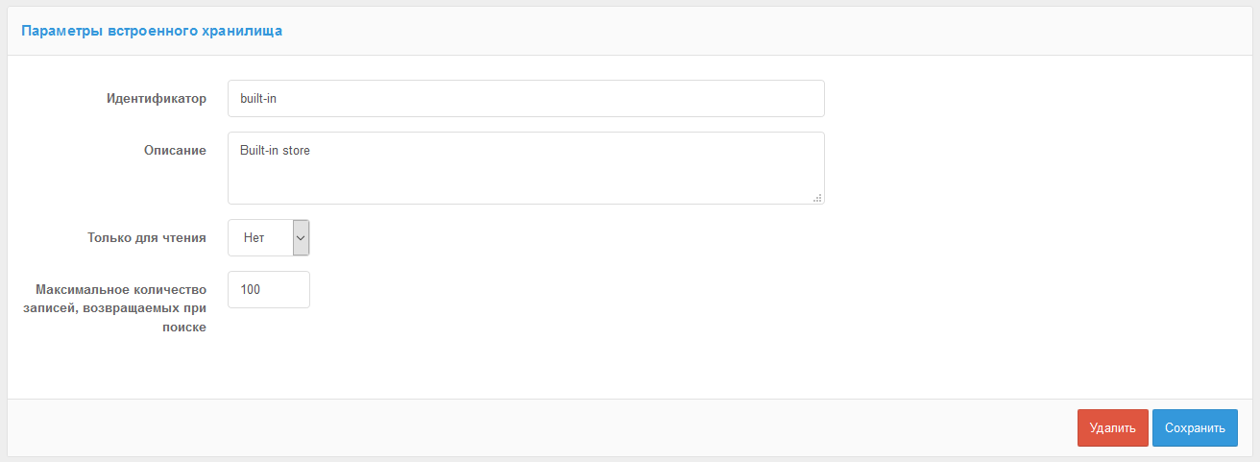The width and height of the screenshot is (1260, 462).
Task: Grab the Описание textarea resize handle
Action: click(817, 198)
